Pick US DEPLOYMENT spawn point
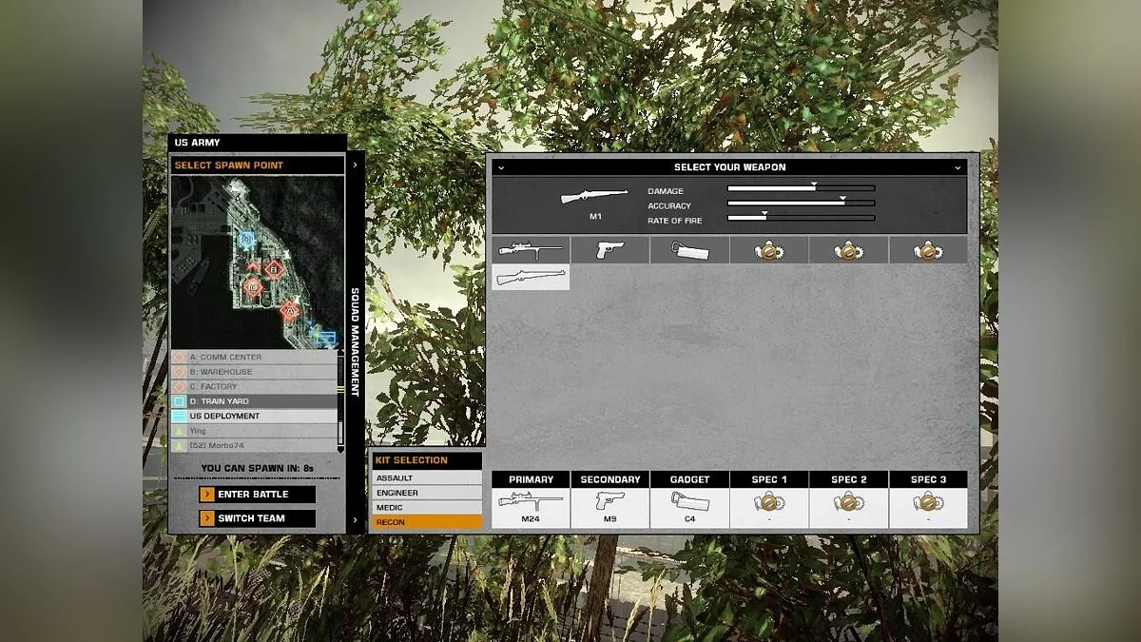Screen dimensions: 1141x642 (254, 417)
